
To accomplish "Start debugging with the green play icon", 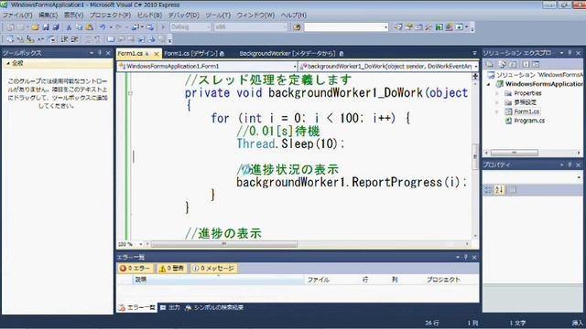I will click(163, 27).
